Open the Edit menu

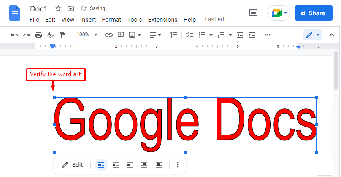tap(50, 20)
